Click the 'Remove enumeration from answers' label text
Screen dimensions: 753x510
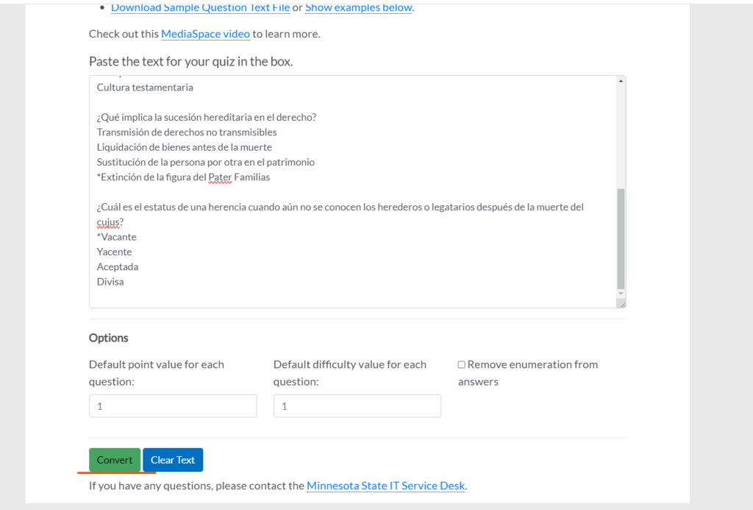coord(532,365)
